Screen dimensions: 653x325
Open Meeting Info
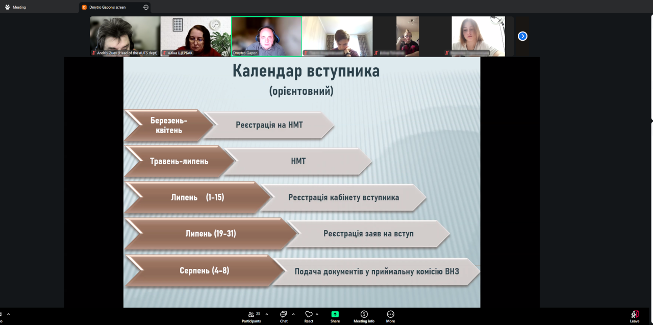coord(364,316)
